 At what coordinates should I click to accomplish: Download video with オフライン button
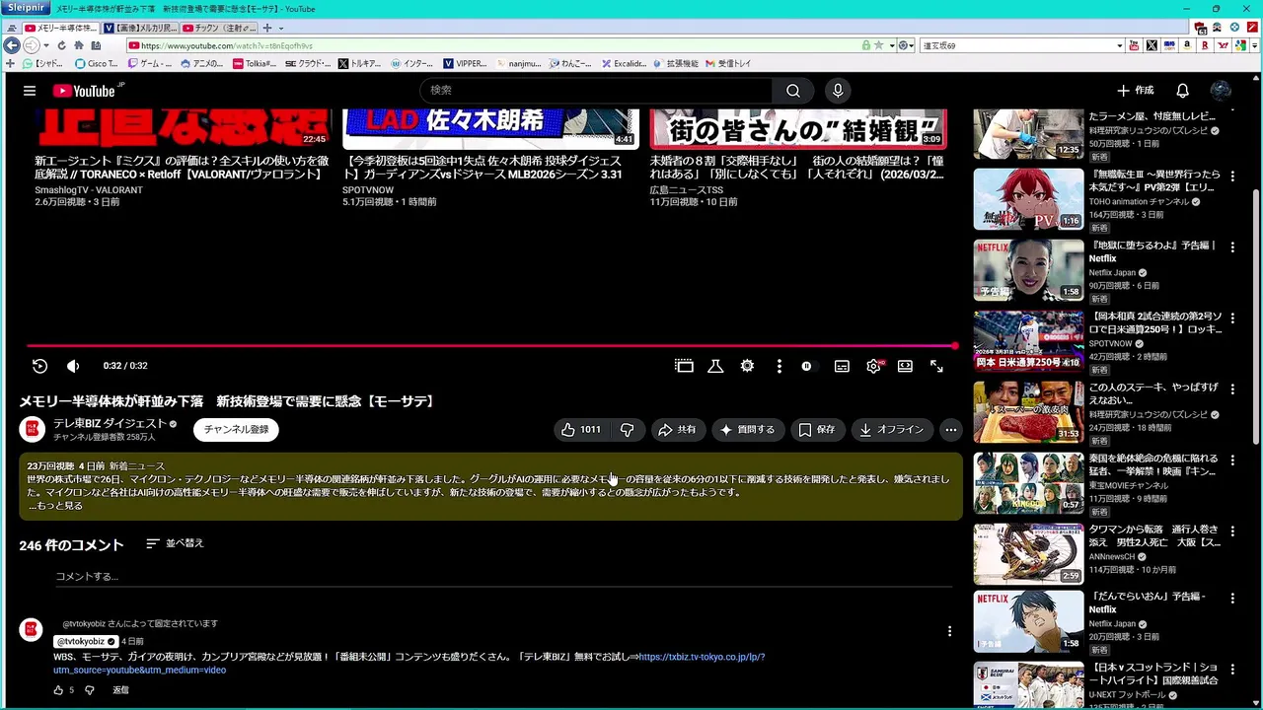[892, 430]
